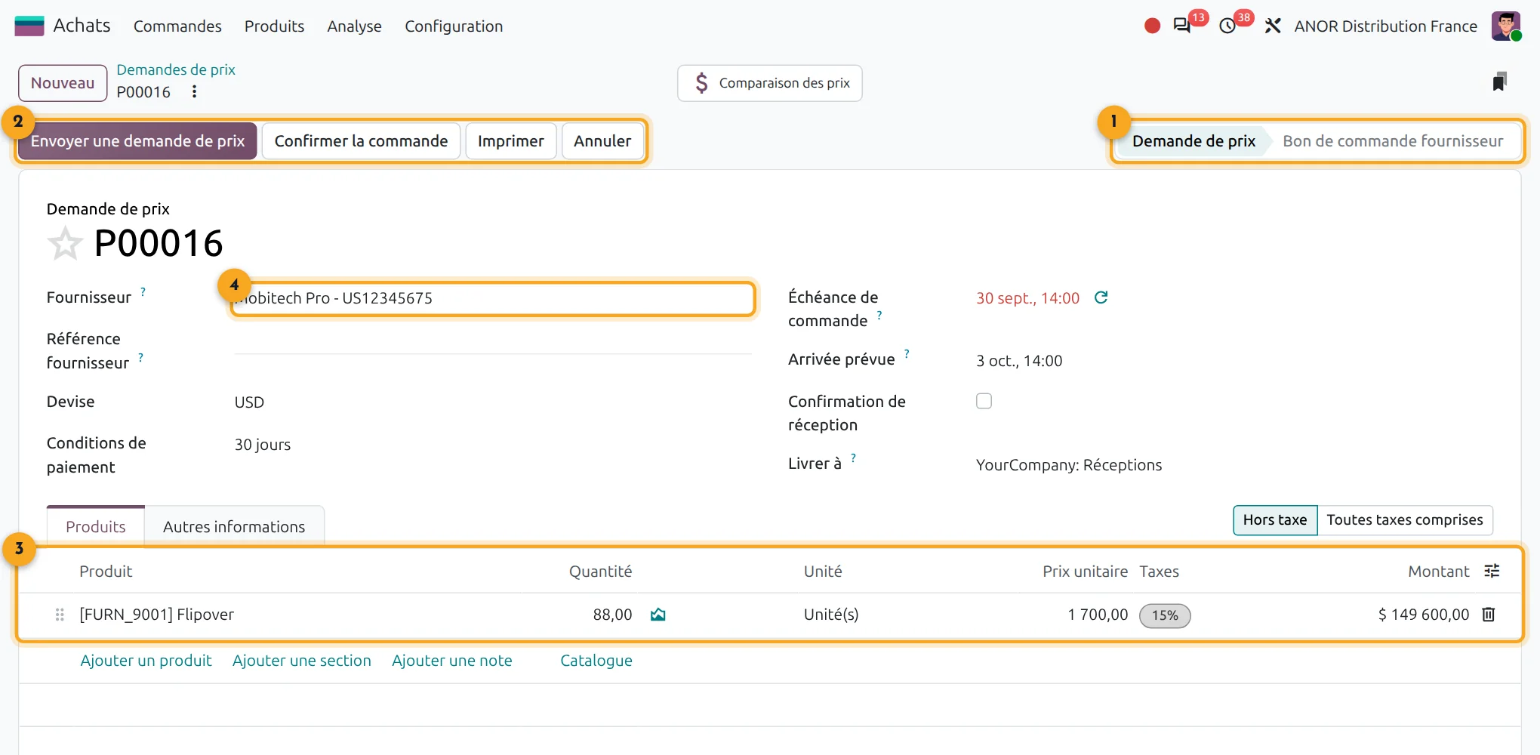Mark P00016 as favorite with the star
Viewport: 1540px width, 755px height.
[65, 243]
